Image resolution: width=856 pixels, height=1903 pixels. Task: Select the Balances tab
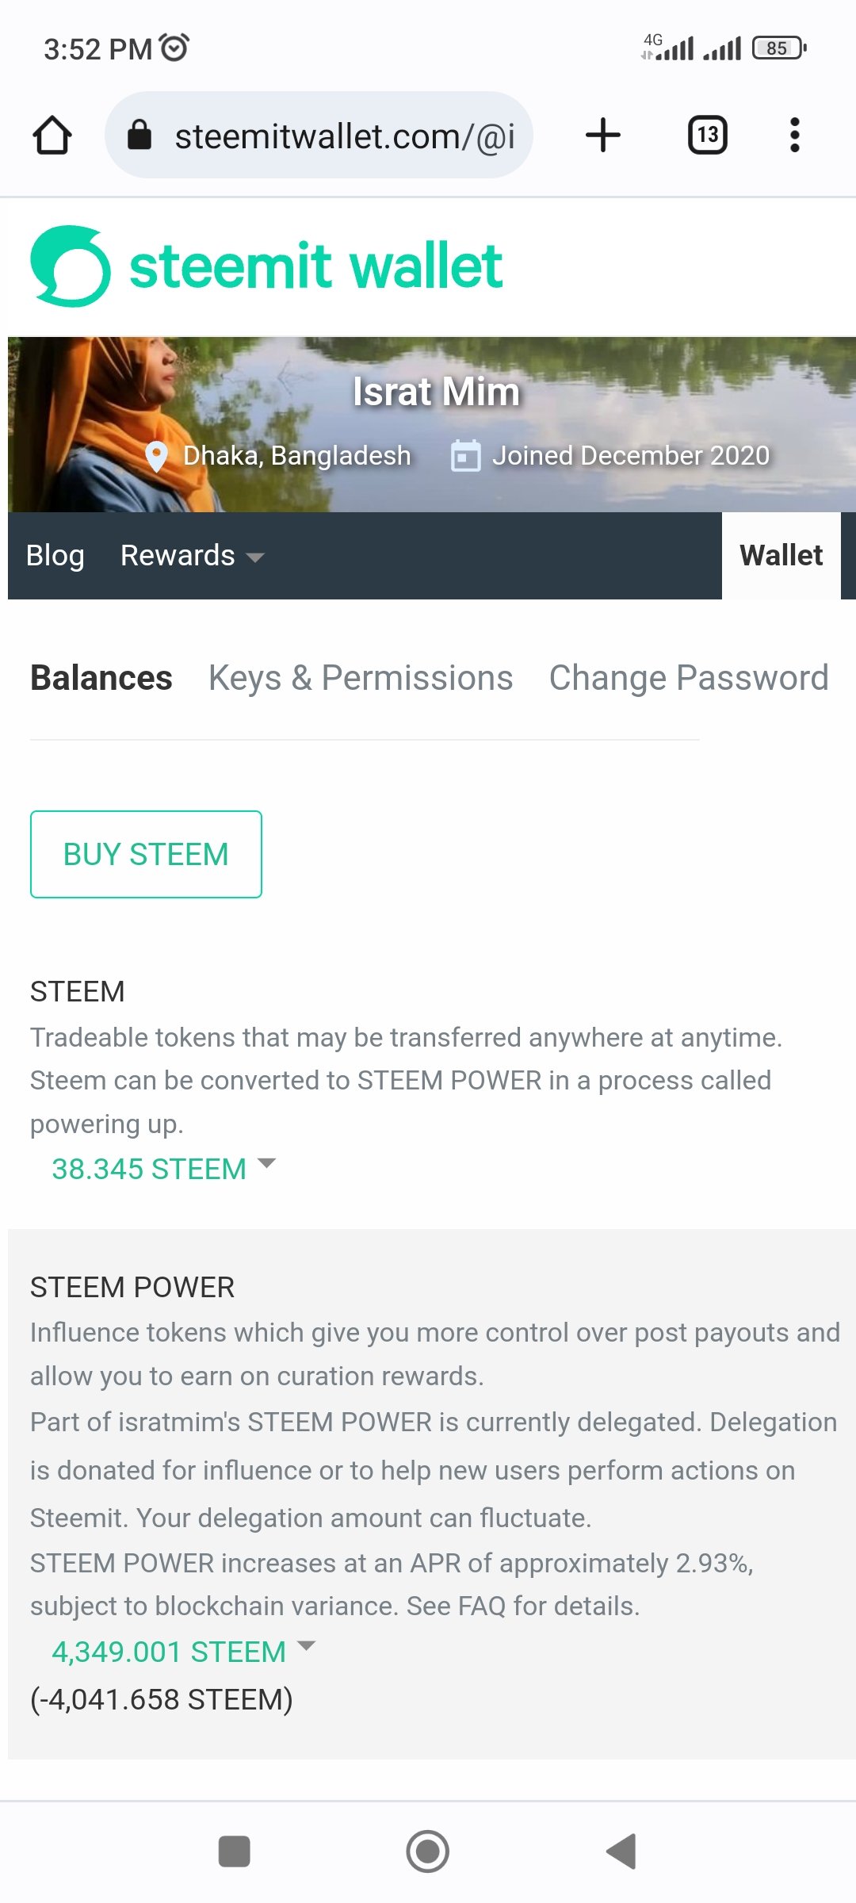point(101,678)
